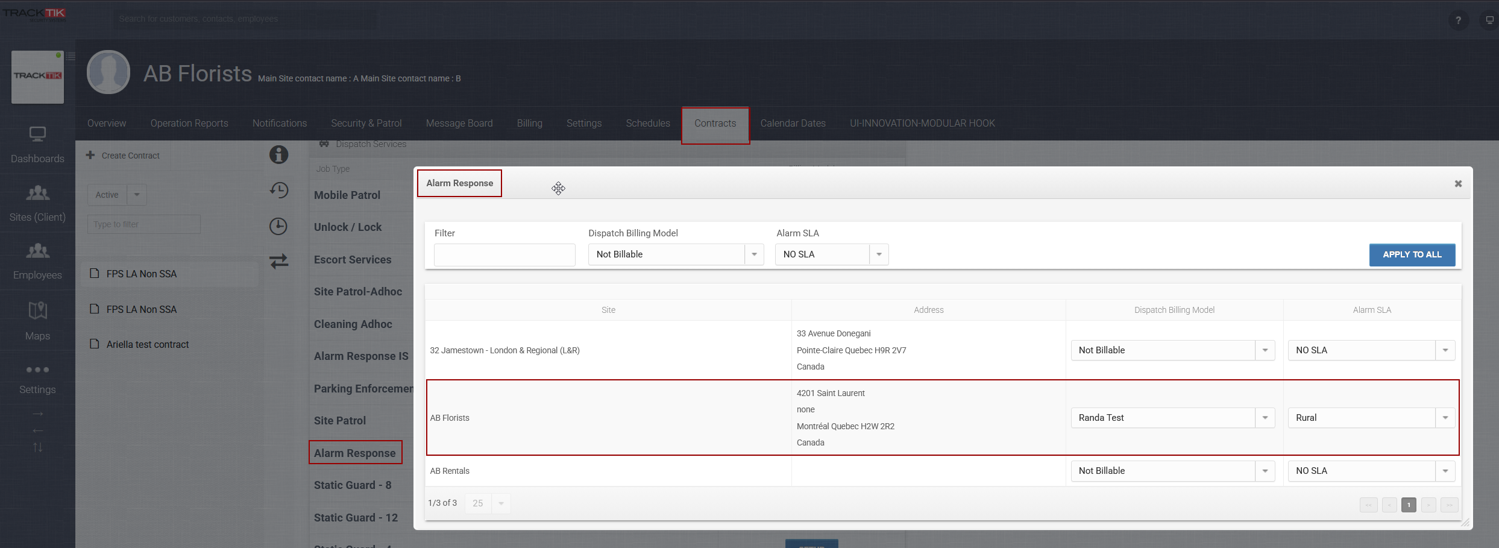The image size is (1499, 548).
Task: Open top Dispatch Billing Model dropdown
Action: [x=676, y=254]
